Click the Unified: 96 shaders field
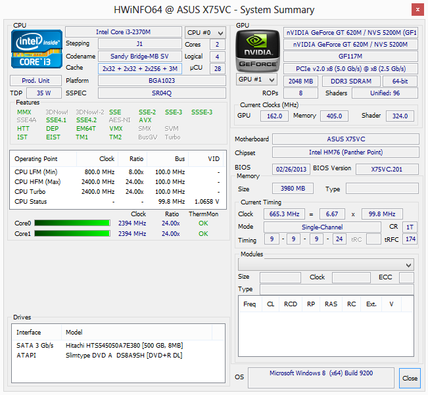 coord(385,93)
